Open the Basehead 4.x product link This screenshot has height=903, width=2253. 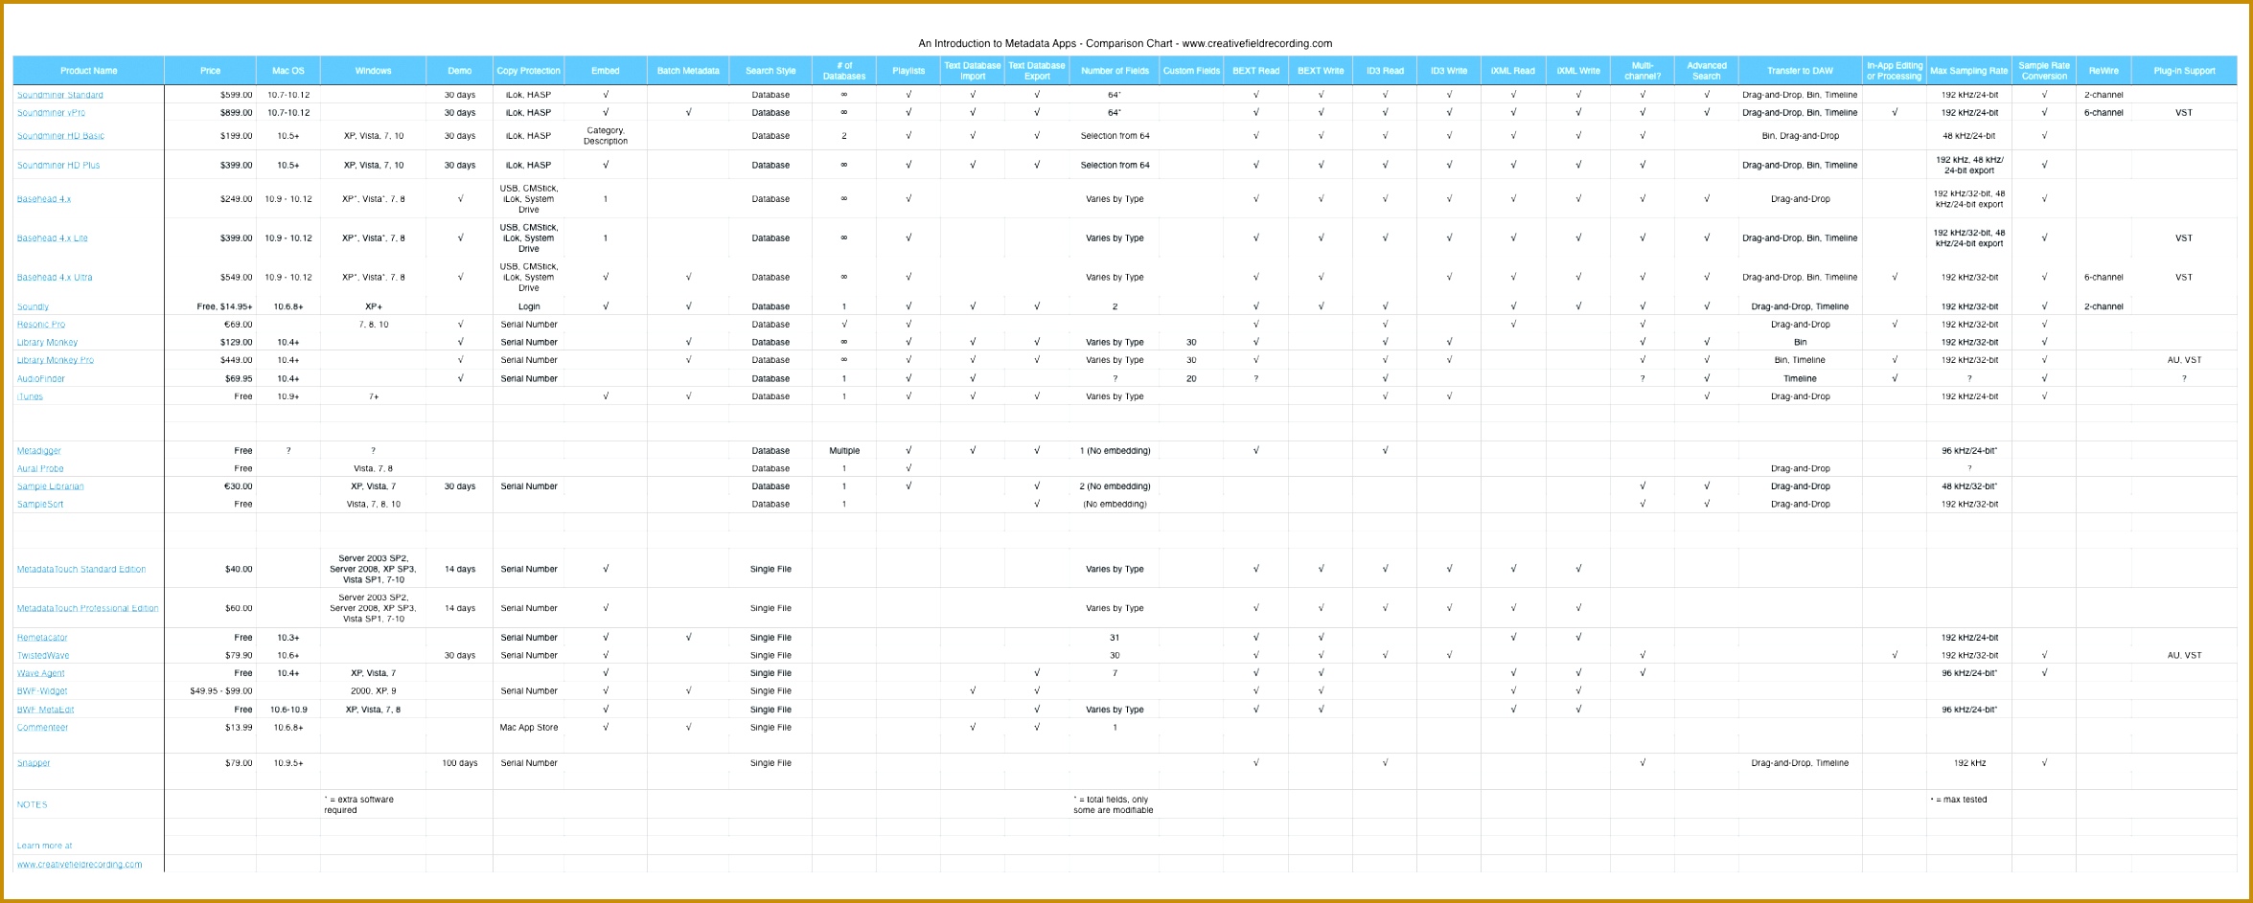click(x=44, y=198)
